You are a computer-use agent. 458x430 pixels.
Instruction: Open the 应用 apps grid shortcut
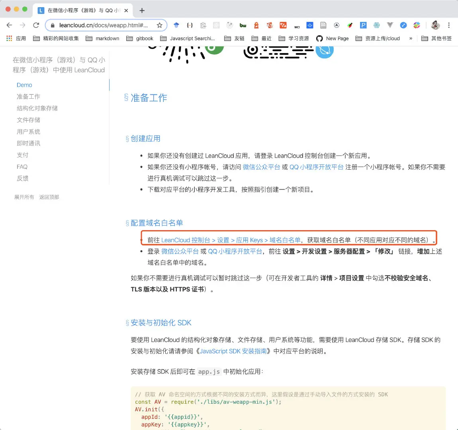pos(16,38)
